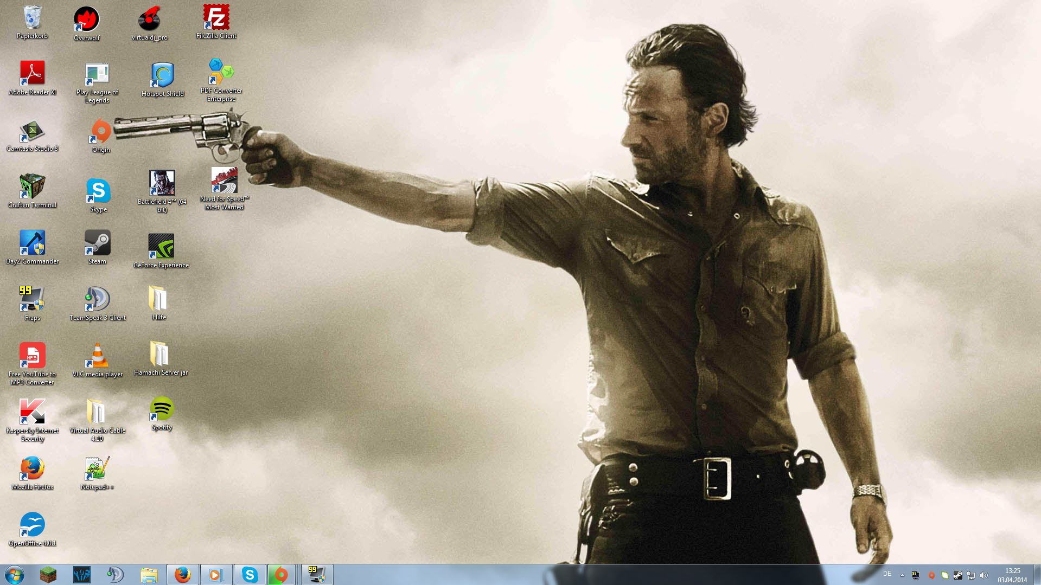Launch FileZilla Client from the desktop
The image size is (1041, 585).
pos(216,18)
